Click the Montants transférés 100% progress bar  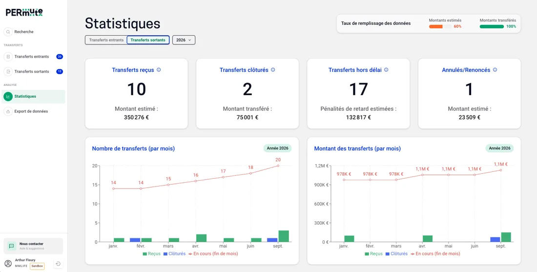[492, 26]
